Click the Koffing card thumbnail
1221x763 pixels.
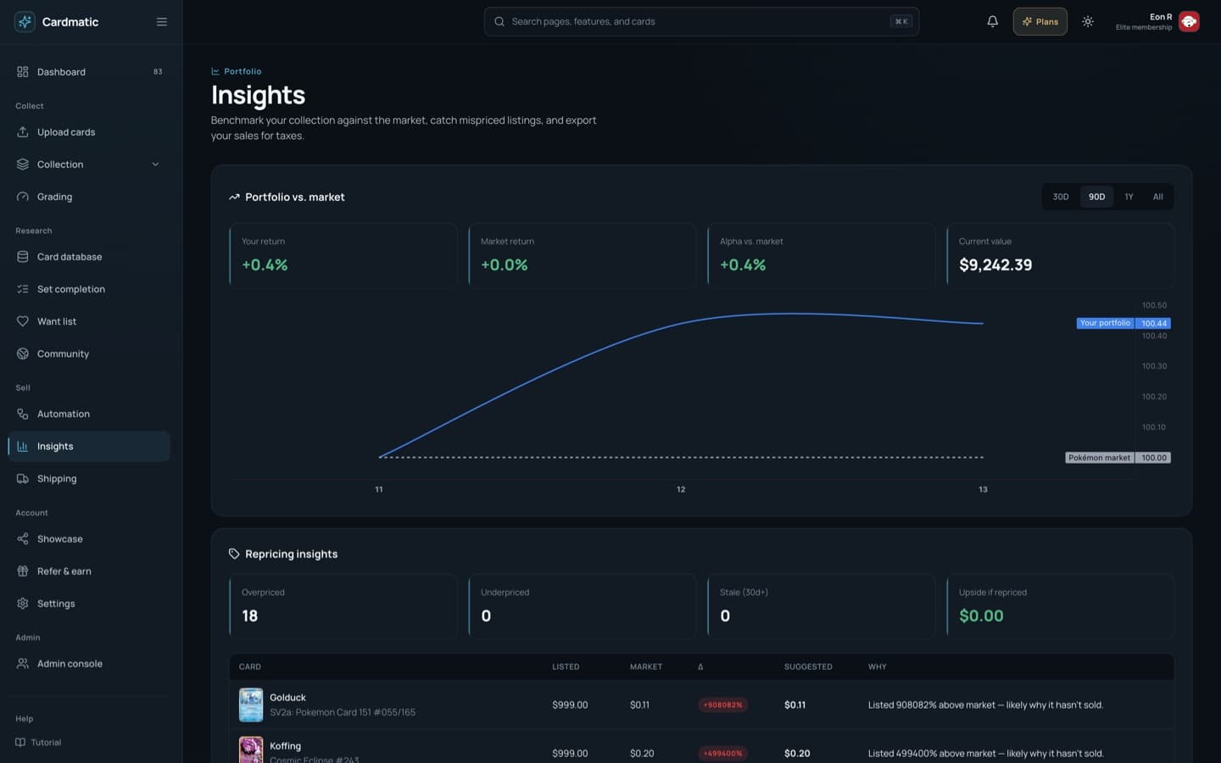point(251,749)
